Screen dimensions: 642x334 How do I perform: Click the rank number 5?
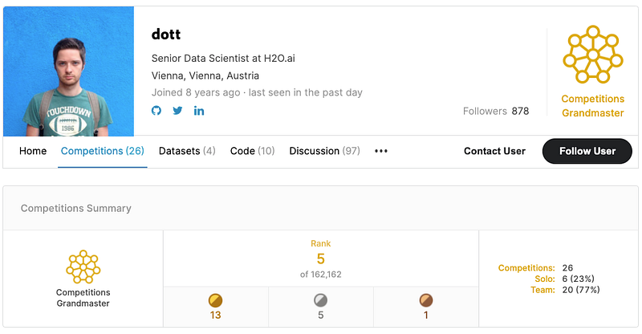(320, 259)
